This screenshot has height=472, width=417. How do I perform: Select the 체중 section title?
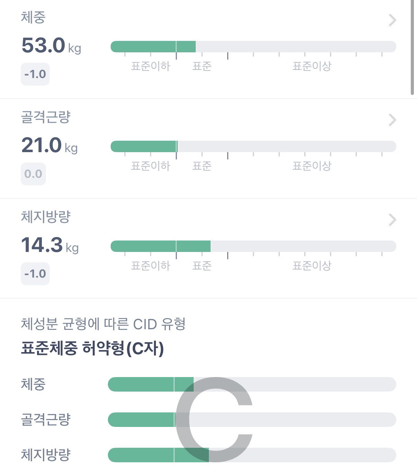tap(33, 17)
